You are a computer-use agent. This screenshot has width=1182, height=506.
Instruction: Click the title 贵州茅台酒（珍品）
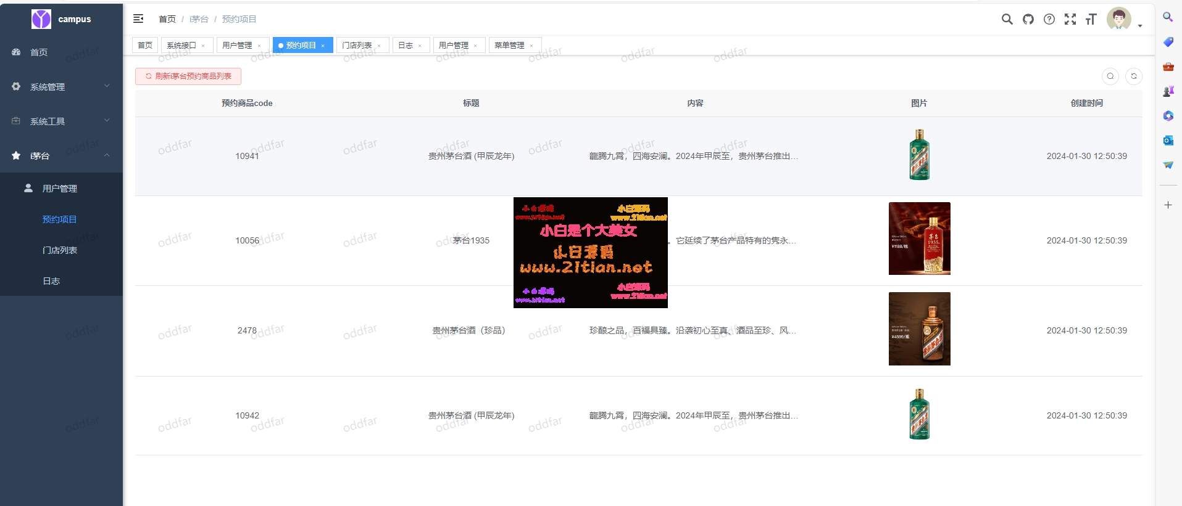click(x=469, y=331)
